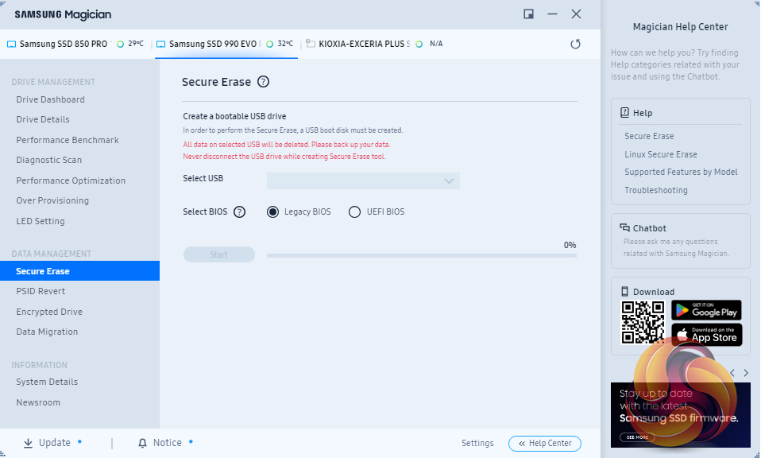Toggle compact window mode icon
The image size is (761, 458).
[528, 14]
